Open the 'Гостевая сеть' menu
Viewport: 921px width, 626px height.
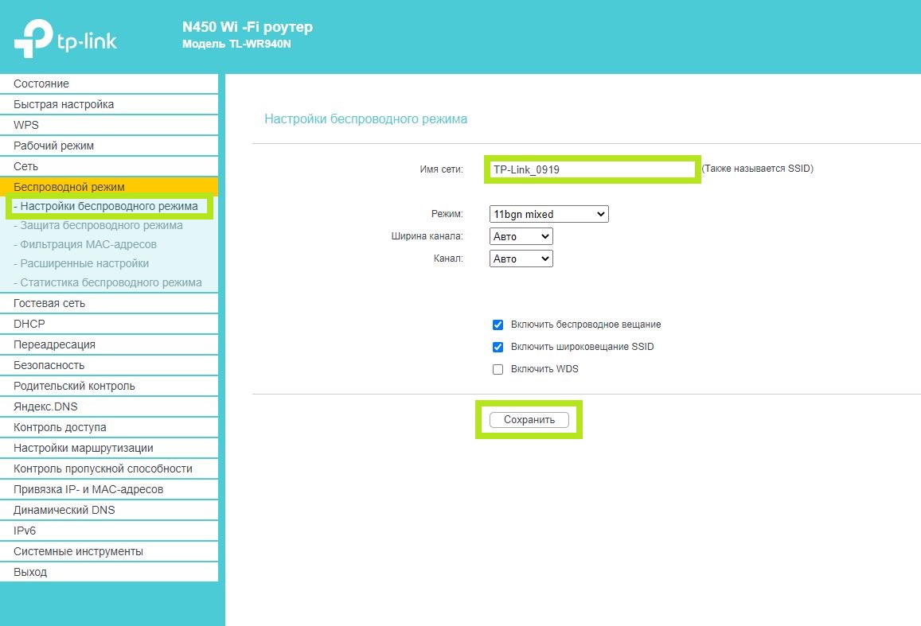coord(49,303)
